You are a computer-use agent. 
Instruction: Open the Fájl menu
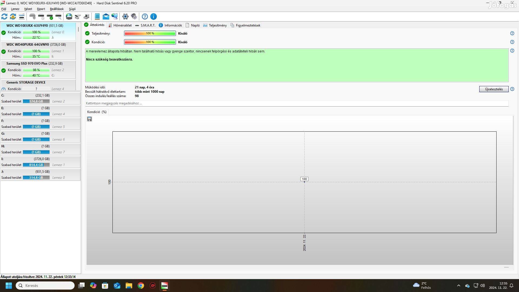(x=4, y=9)
